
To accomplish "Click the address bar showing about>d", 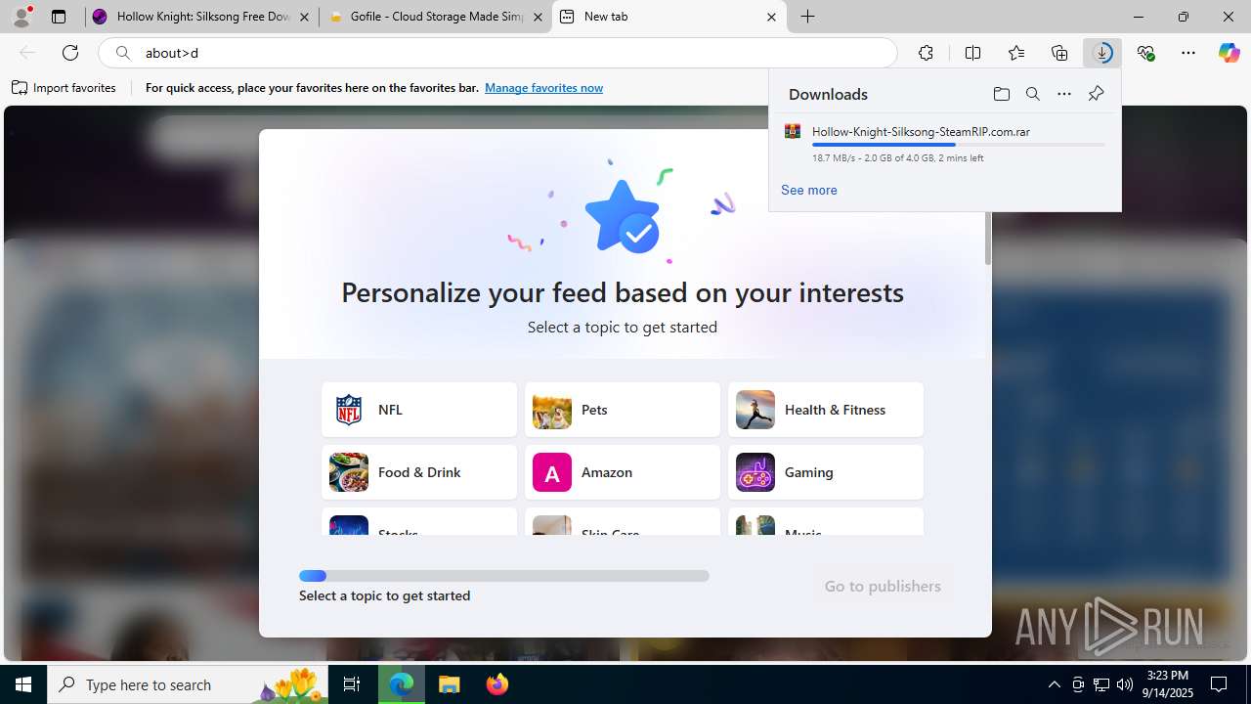I will [497, 53].
